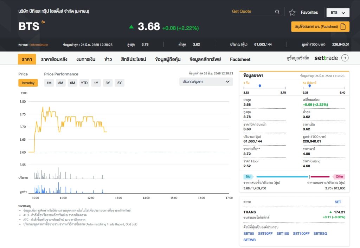Click the search magnifier icon in Get Quote

(277, 12)
